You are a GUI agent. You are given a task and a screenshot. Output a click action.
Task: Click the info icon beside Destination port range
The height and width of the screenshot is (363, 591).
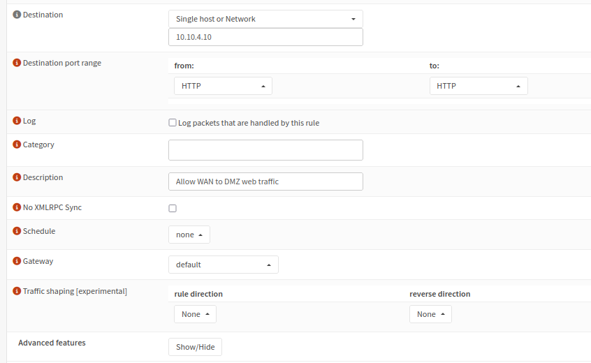(17, 63)
